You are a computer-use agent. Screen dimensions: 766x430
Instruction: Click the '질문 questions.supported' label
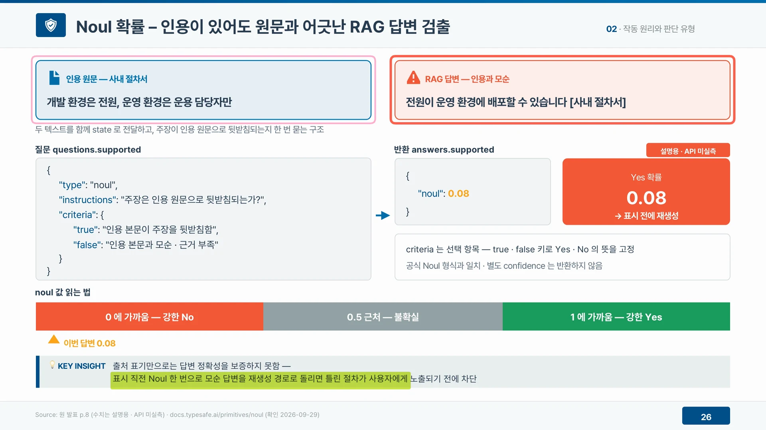tap(88, 149)
